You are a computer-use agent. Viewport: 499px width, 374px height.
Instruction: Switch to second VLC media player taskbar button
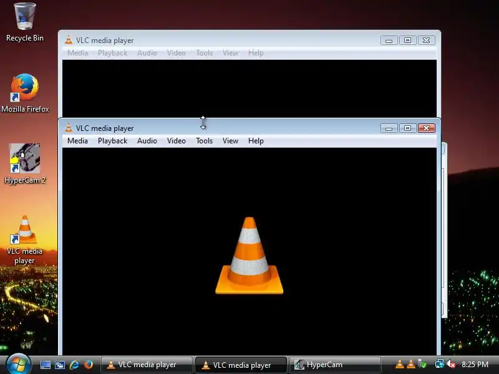pos(241,365)
